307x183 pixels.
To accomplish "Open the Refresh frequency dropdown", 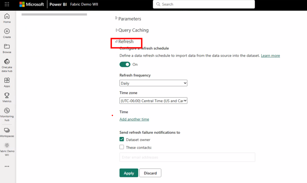I will [x=153, y=83].
